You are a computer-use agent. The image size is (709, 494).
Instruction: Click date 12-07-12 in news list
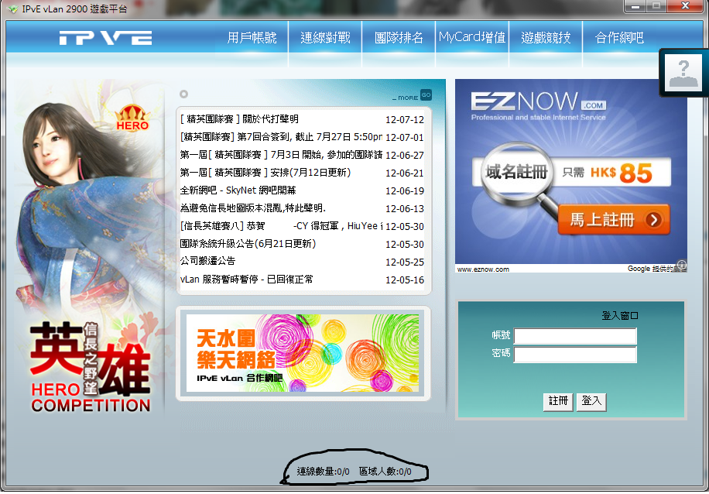[x=405, y=120]
